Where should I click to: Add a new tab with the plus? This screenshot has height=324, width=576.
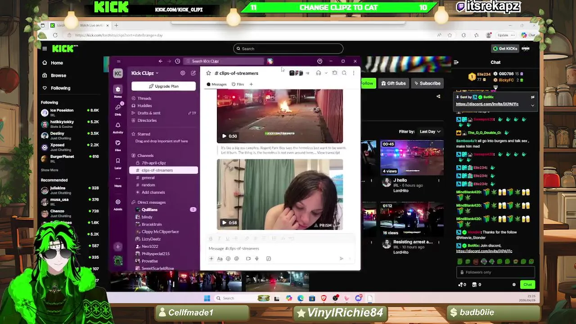tap(251, 84)
